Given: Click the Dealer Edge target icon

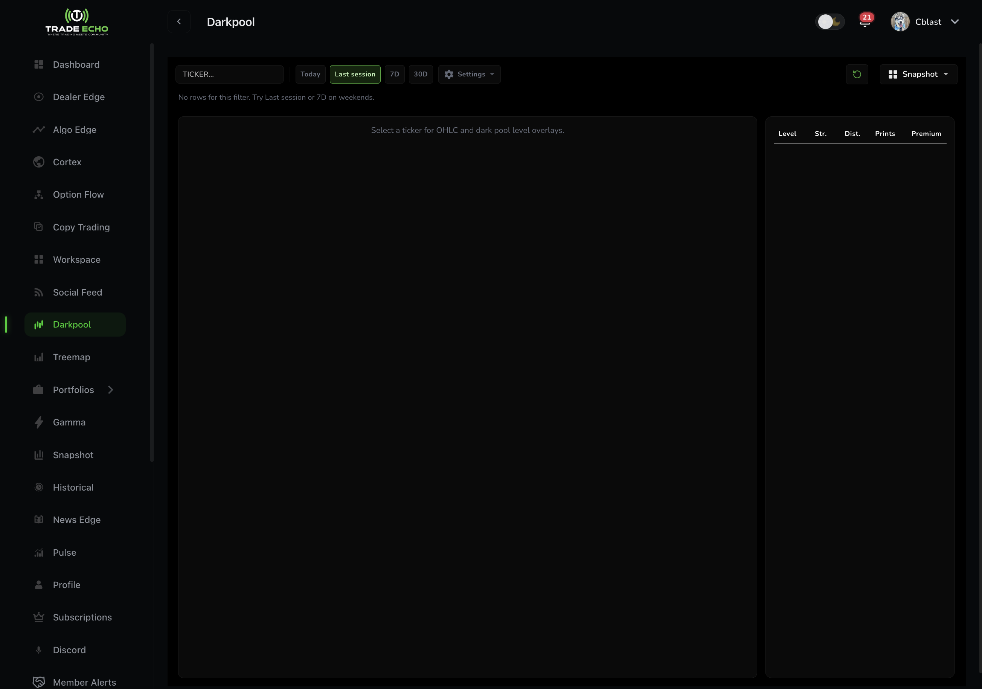Looking at the screenshot, I should click(38, 97).
